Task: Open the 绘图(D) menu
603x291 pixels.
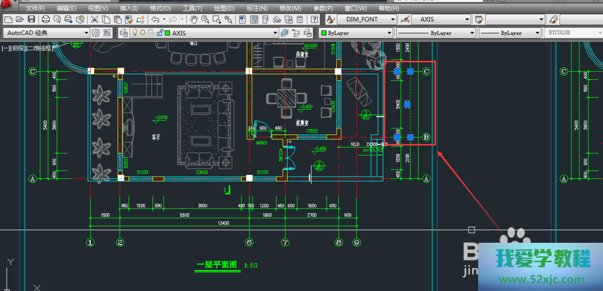Action: click(223, 8)
